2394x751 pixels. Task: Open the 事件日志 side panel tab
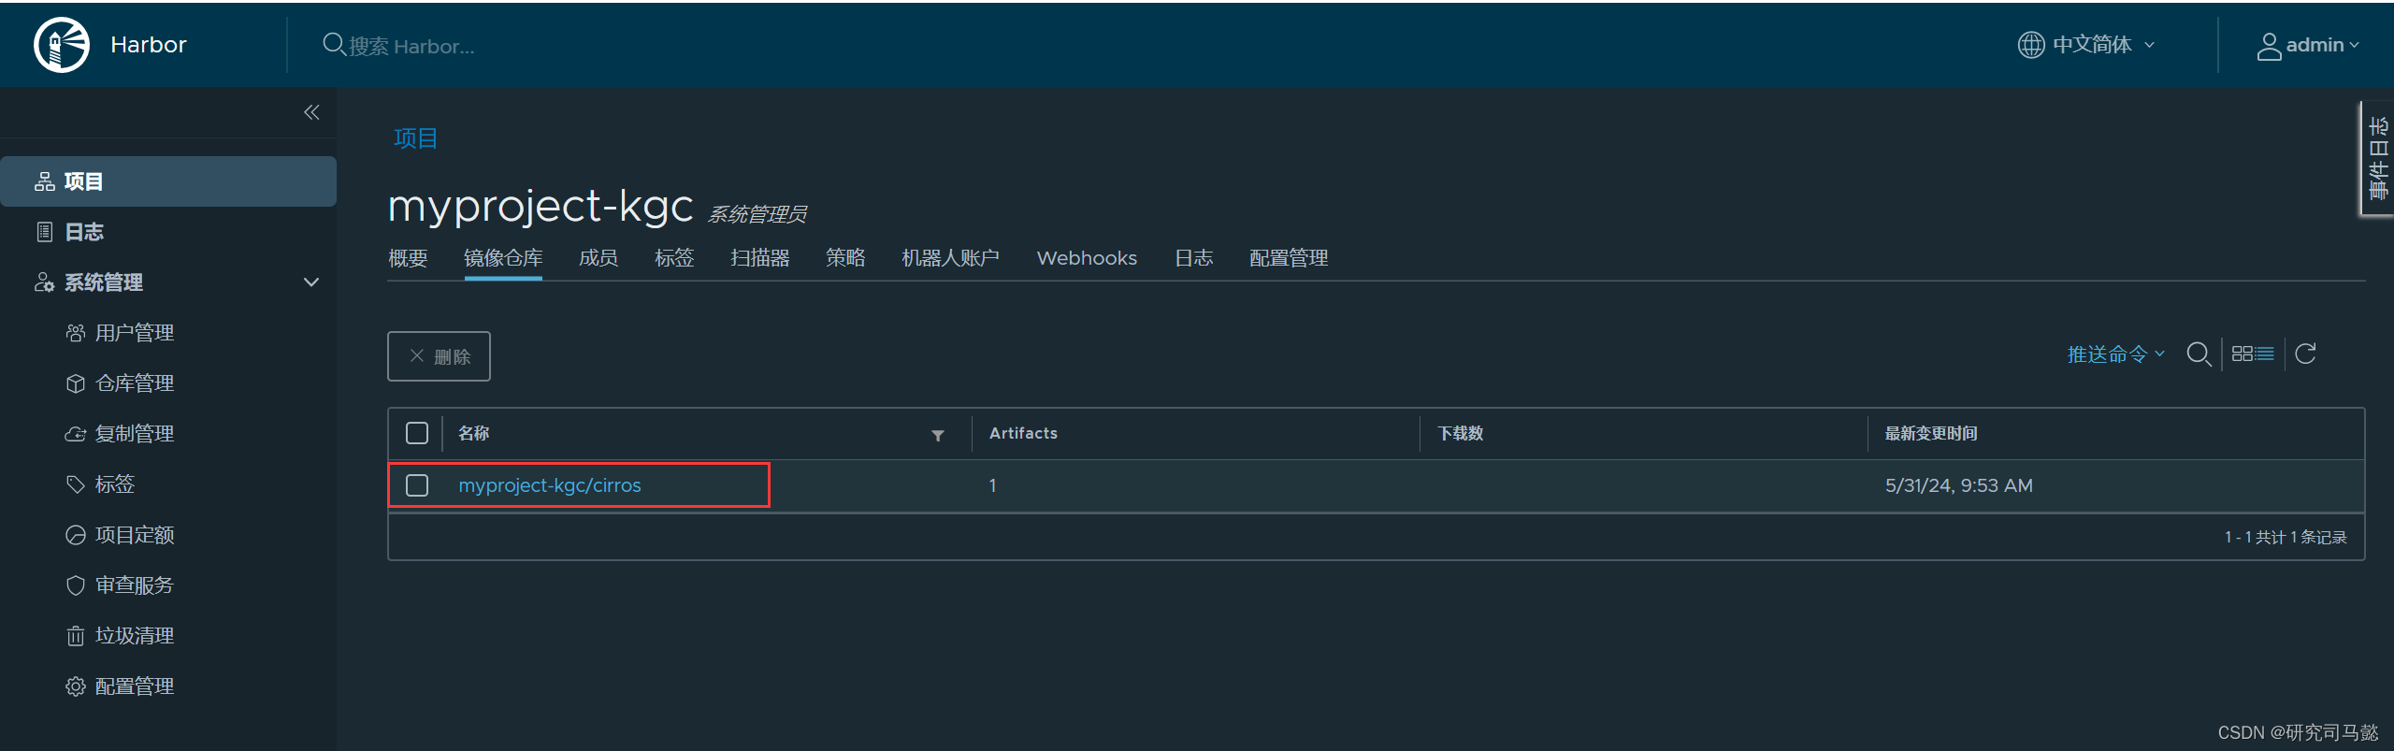[2378, 158]
